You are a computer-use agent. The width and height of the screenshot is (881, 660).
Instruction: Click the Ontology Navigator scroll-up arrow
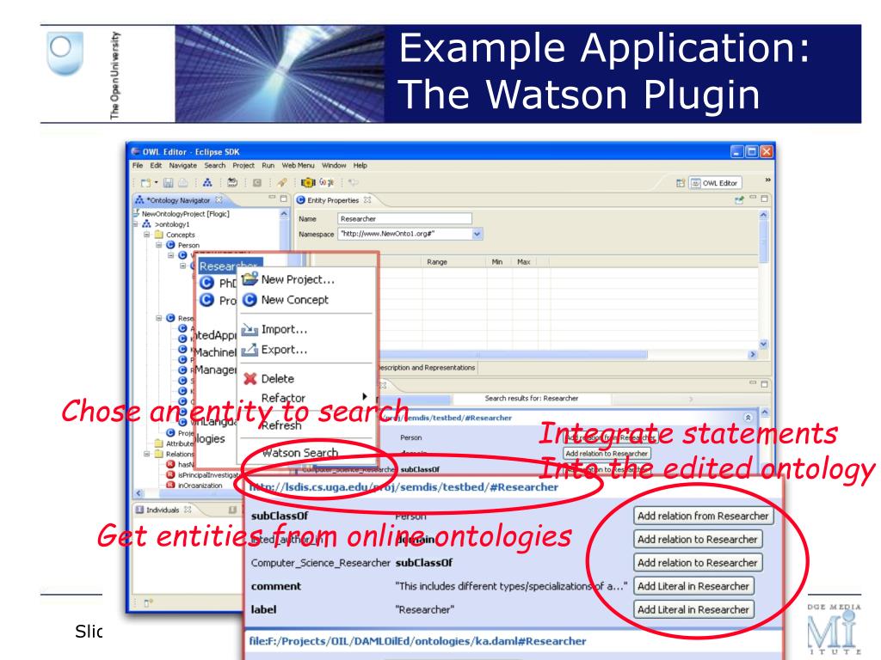tap(284, 214)
